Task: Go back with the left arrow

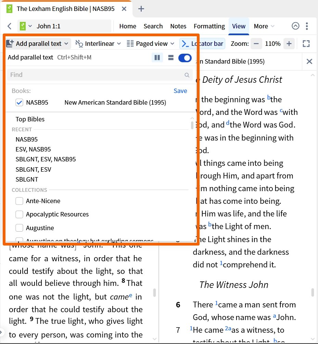Action: pyautogui.click(x=9, y=26)
